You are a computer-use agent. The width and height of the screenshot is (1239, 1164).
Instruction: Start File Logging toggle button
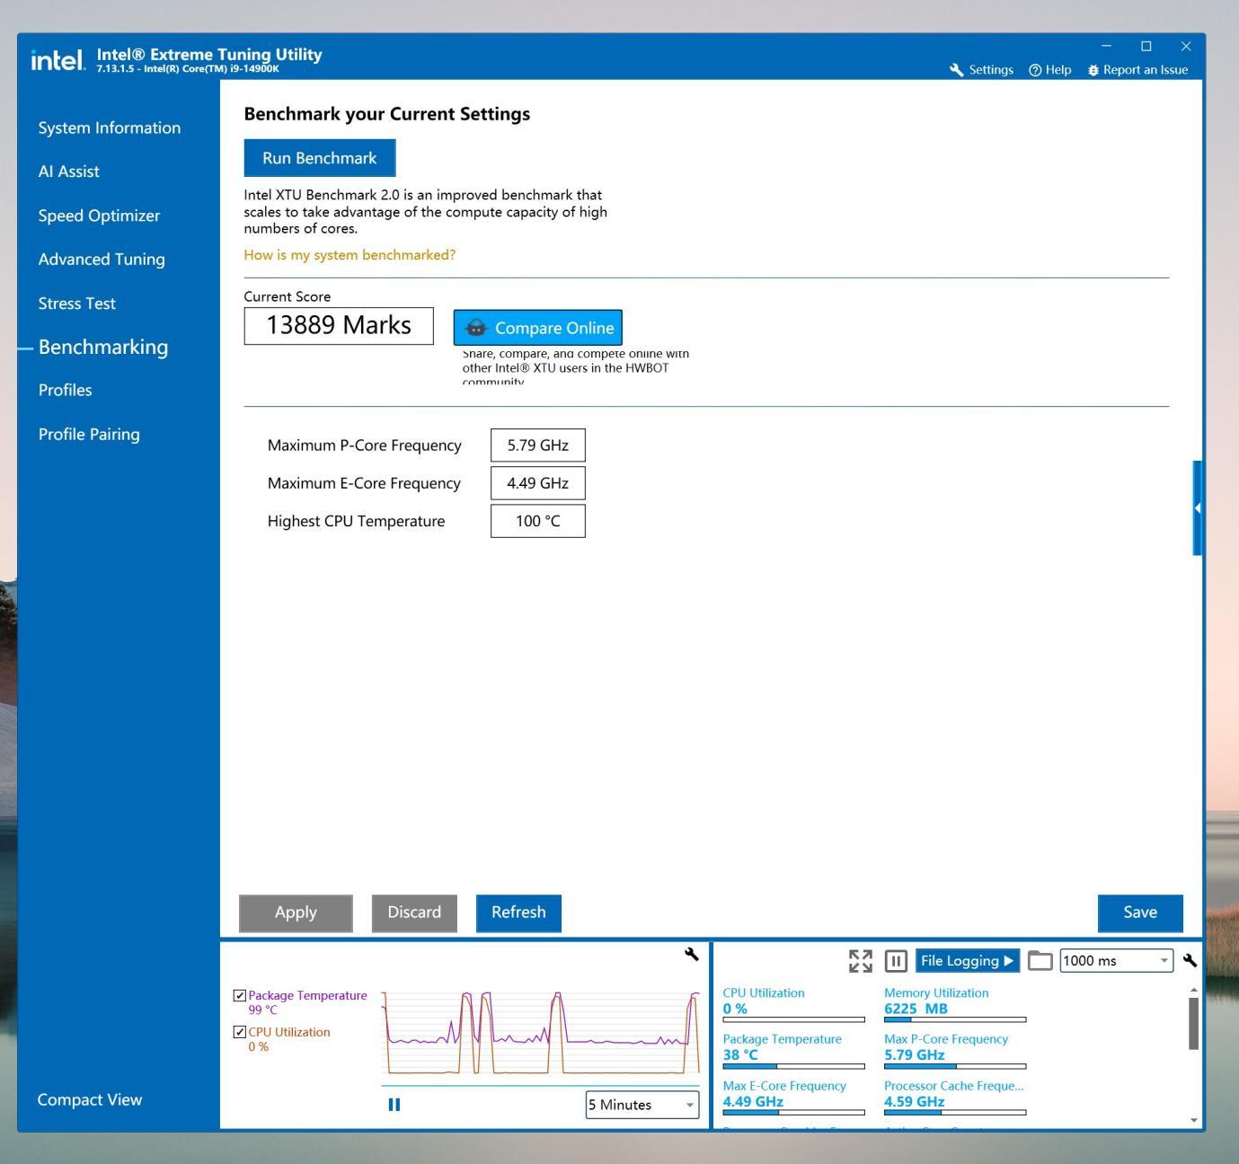click(x=968, y=961)
